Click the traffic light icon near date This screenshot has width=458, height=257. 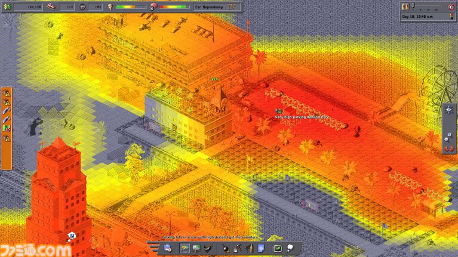coord(452,16)
